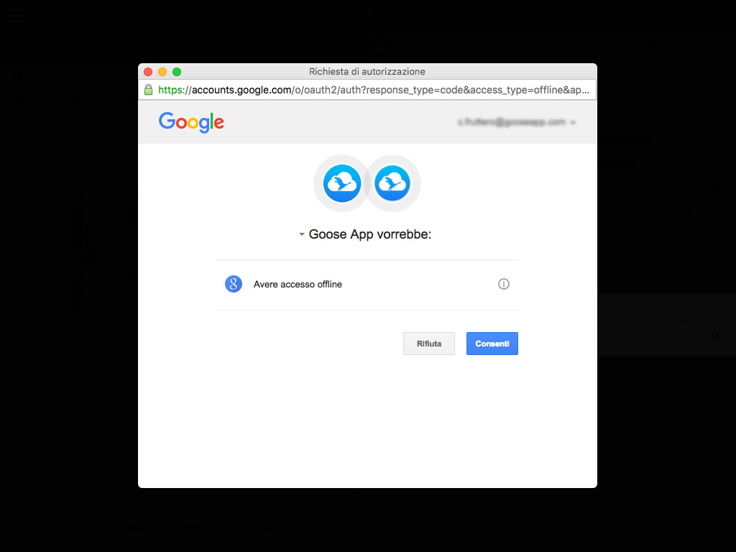The width and height of the screenshot is (736, 552).
Task: Click the Richiesta di autorizzazione title bar
Action: tap(367, 71)
